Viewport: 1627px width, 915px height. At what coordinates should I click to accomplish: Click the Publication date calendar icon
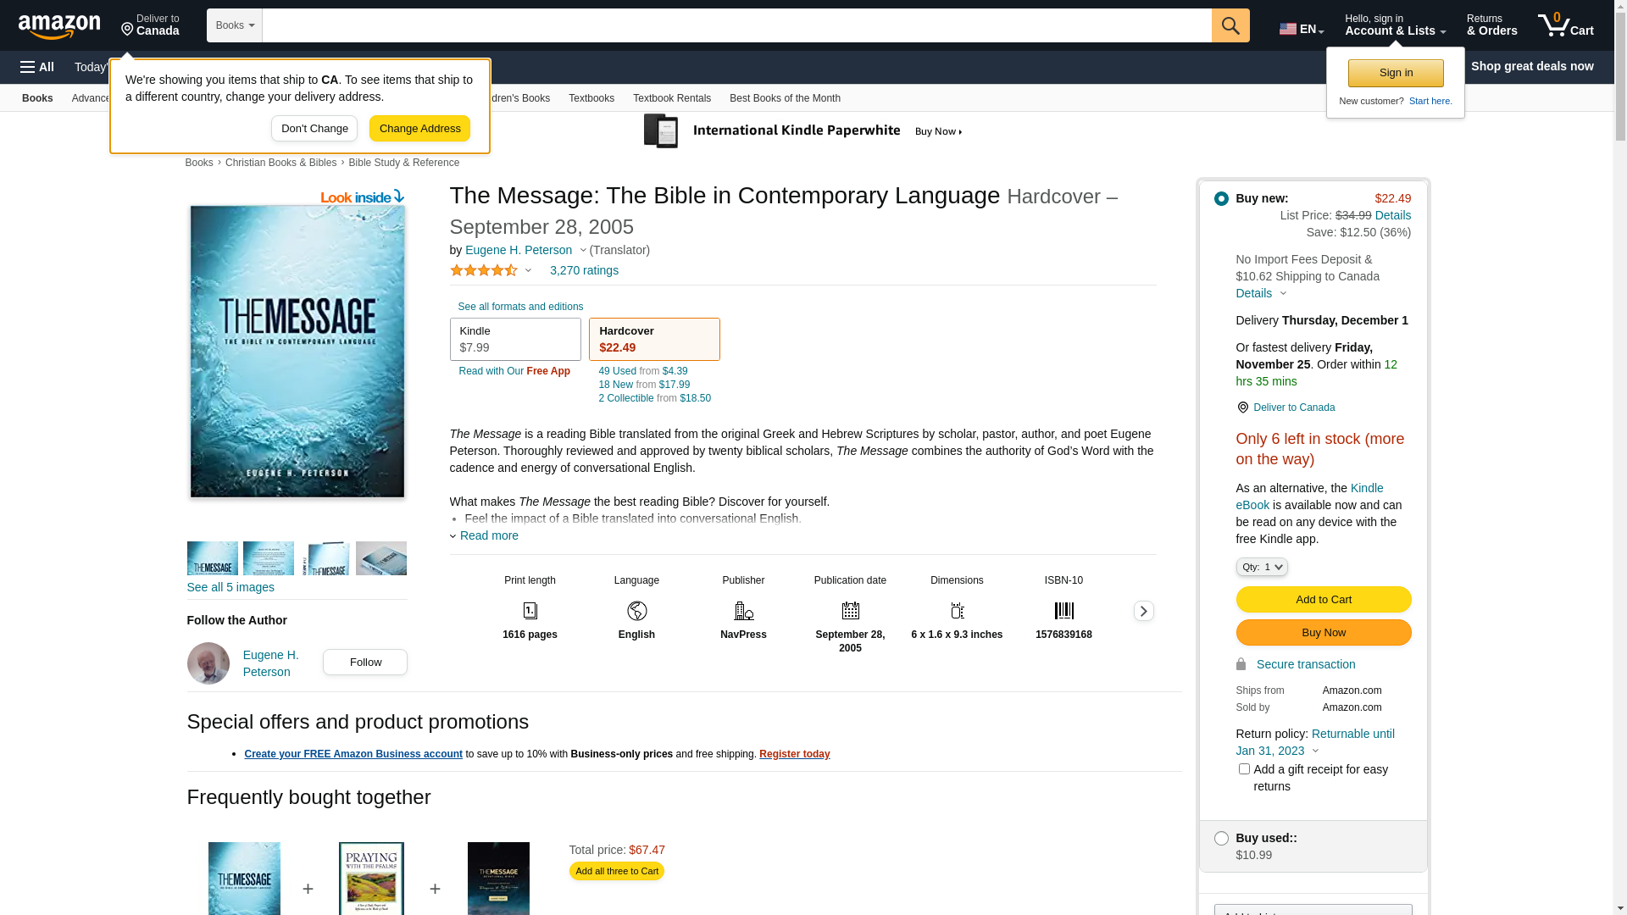[x=850, y=611]
